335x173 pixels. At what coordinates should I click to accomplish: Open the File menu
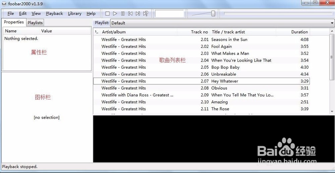click(x=10, y=13)
